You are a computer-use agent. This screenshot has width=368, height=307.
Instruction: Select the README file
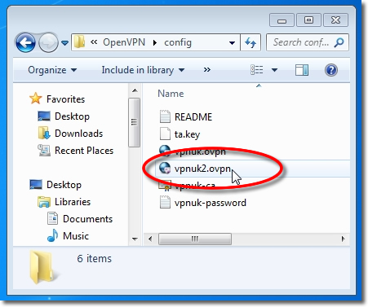(x=193, y=117)
